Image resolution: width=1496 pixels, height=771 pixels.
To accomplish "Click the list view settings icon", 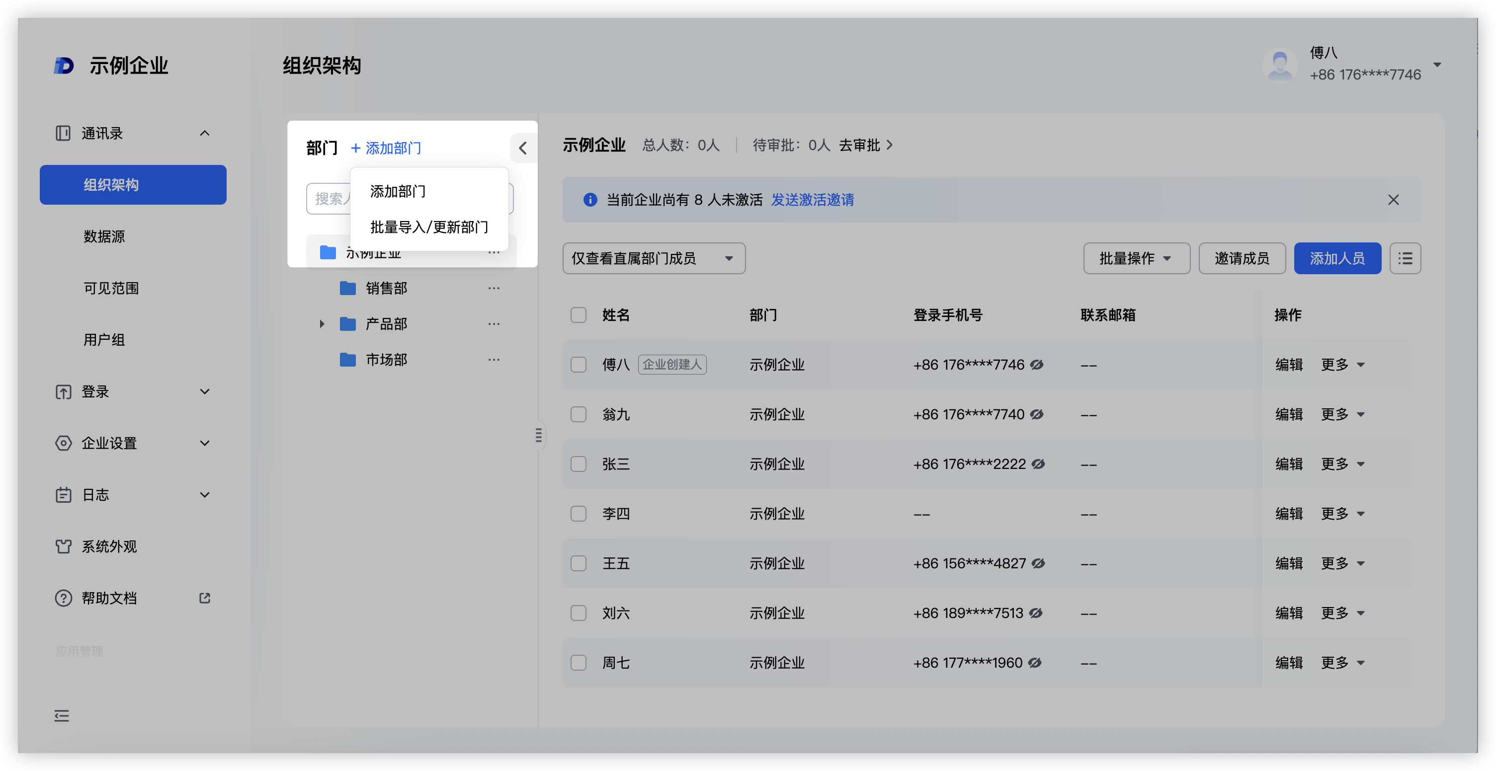I will coord(1405,258).
